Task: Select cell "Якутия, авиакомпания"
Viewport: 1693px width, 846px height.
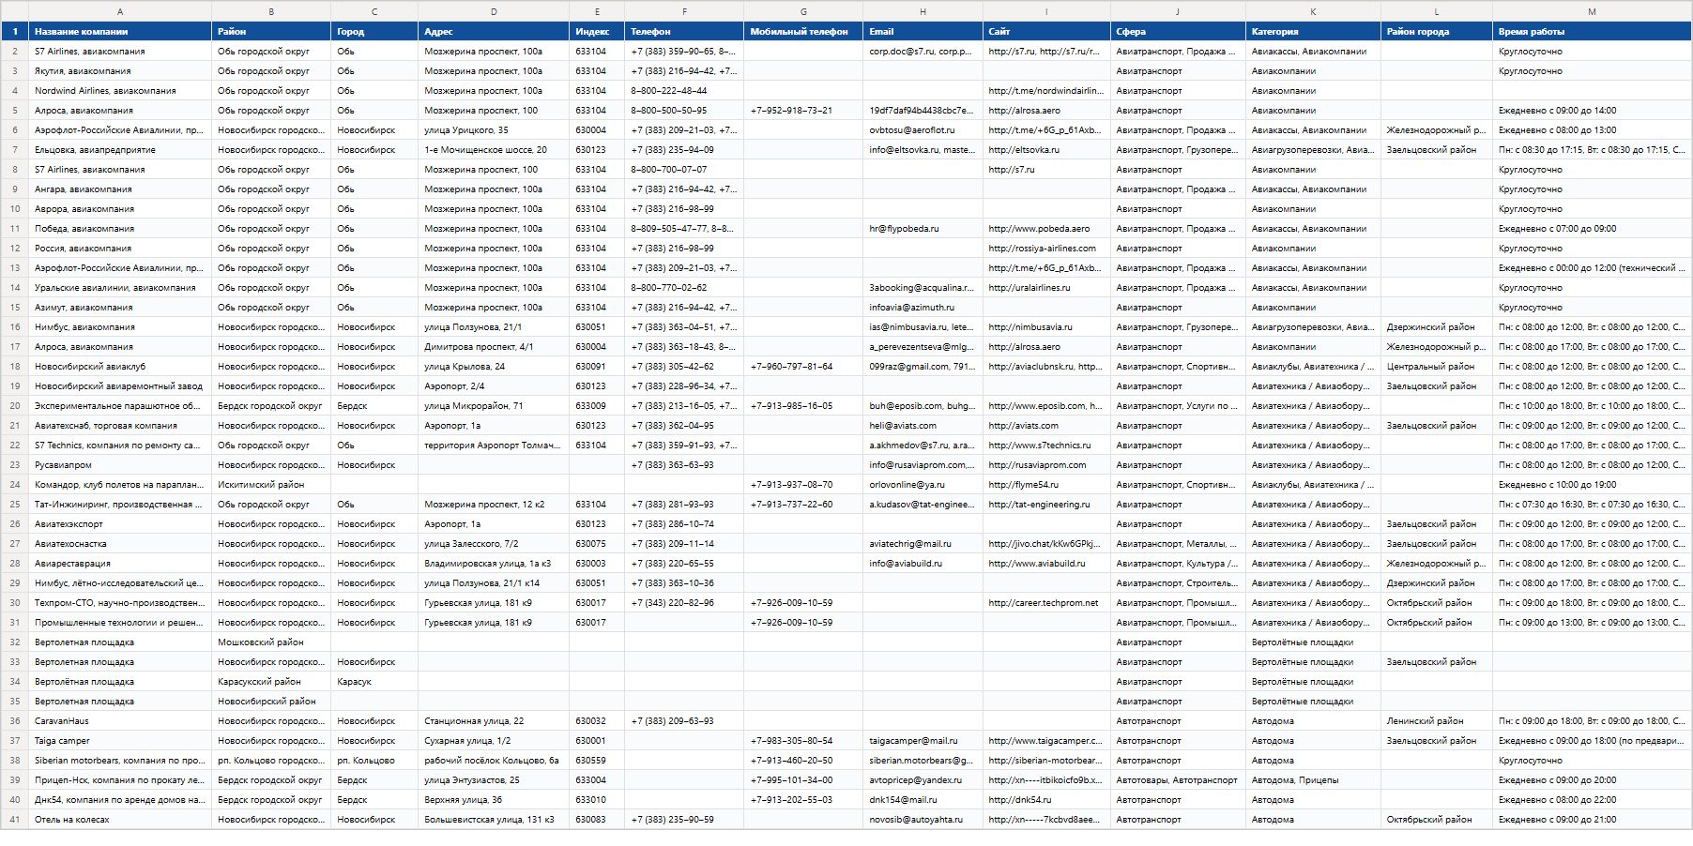Action: coord(120,71)
